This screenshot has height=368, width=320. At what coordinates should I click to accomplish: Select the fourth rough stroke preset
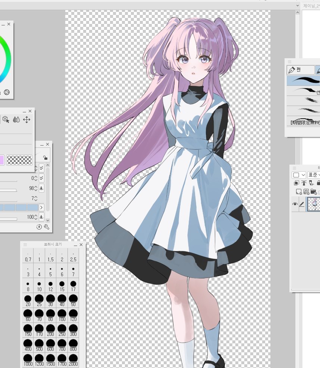pos(303,110)
